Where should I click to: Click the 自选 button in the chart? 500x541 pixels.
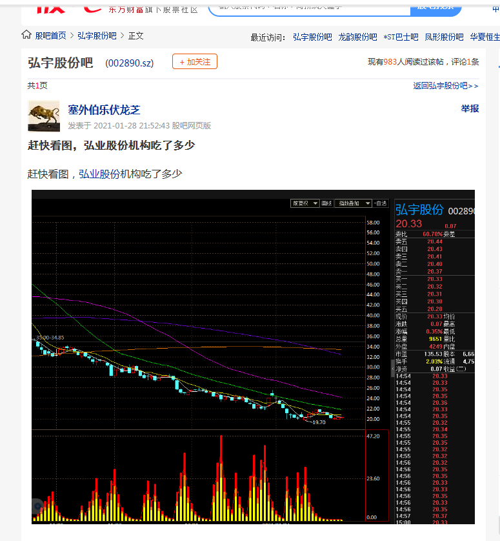coord(381,203)
